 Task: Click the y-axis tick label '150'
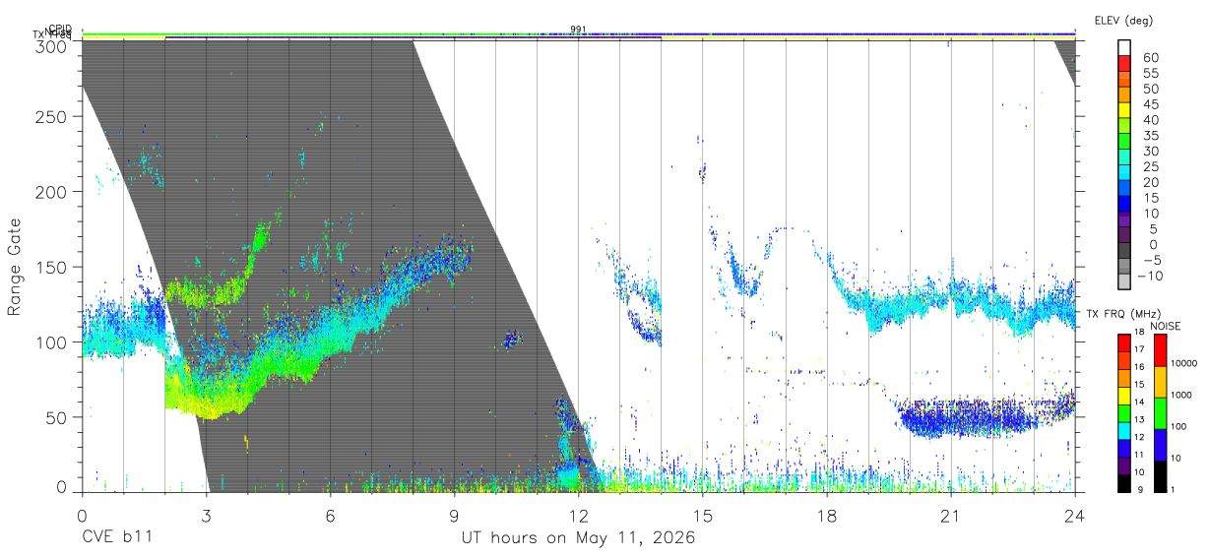click(x=50, y=267)
